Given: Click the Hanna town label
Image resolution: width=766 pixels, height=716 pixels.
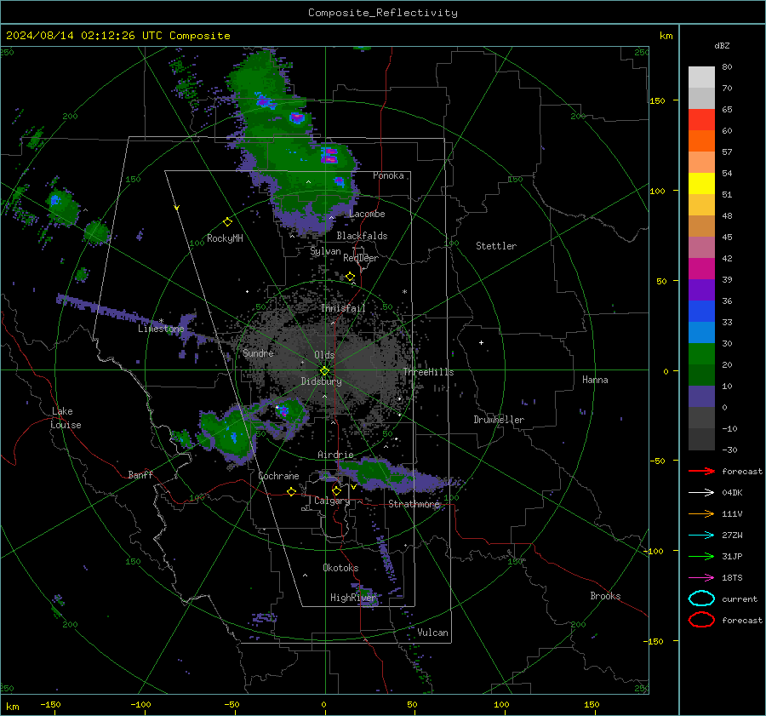Looking at the screenshot, I should 595,380.
